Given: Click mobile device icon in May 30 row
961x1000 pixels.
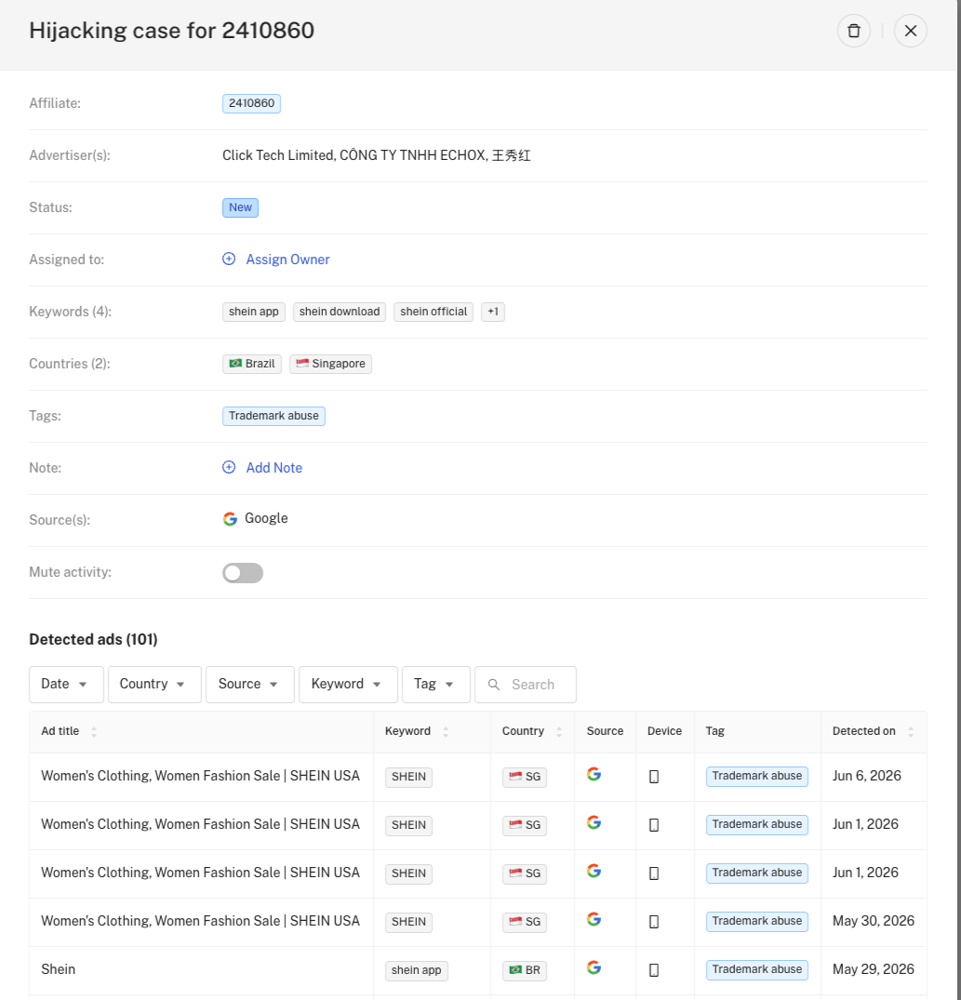Looking at the screenshot, I should pyautogui.click(x=654, y=922).
